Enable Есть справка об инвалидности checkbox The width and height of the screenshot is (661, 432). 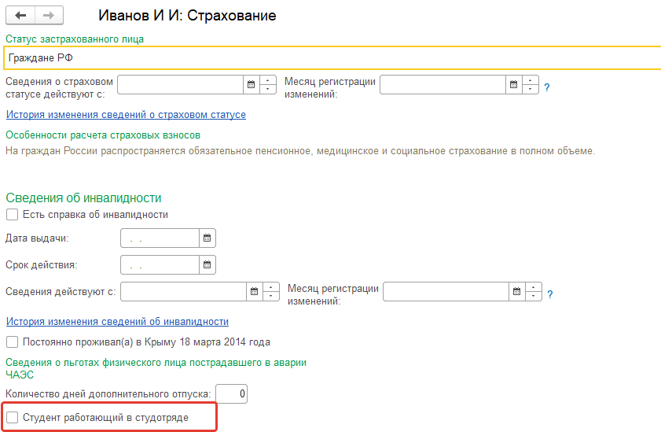click(13, 214)
